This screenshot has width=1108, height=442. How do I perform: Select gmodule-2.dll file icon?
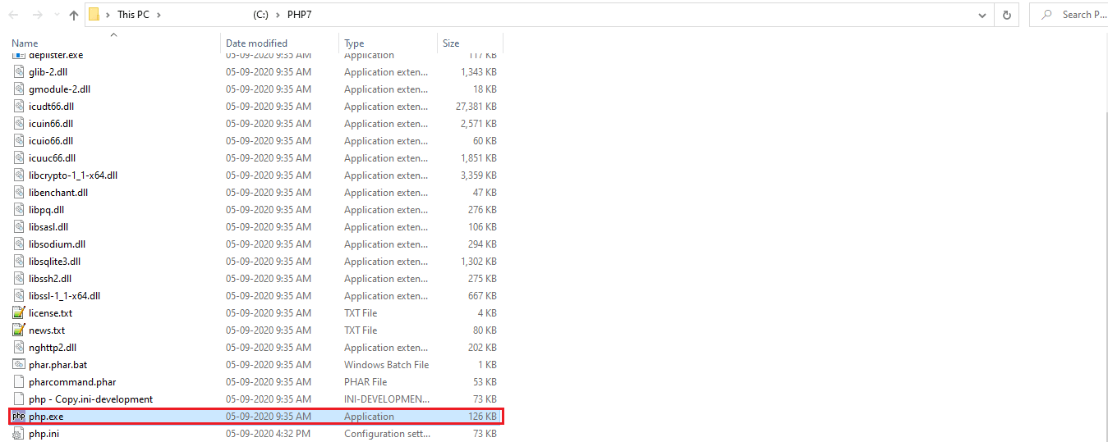[x=19, y=89]
